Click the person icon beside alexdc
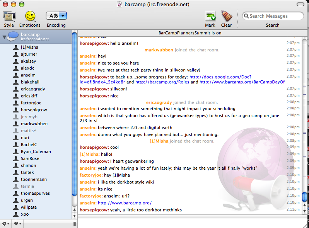This screenshot has width=309, height=228. pos(16,68)
